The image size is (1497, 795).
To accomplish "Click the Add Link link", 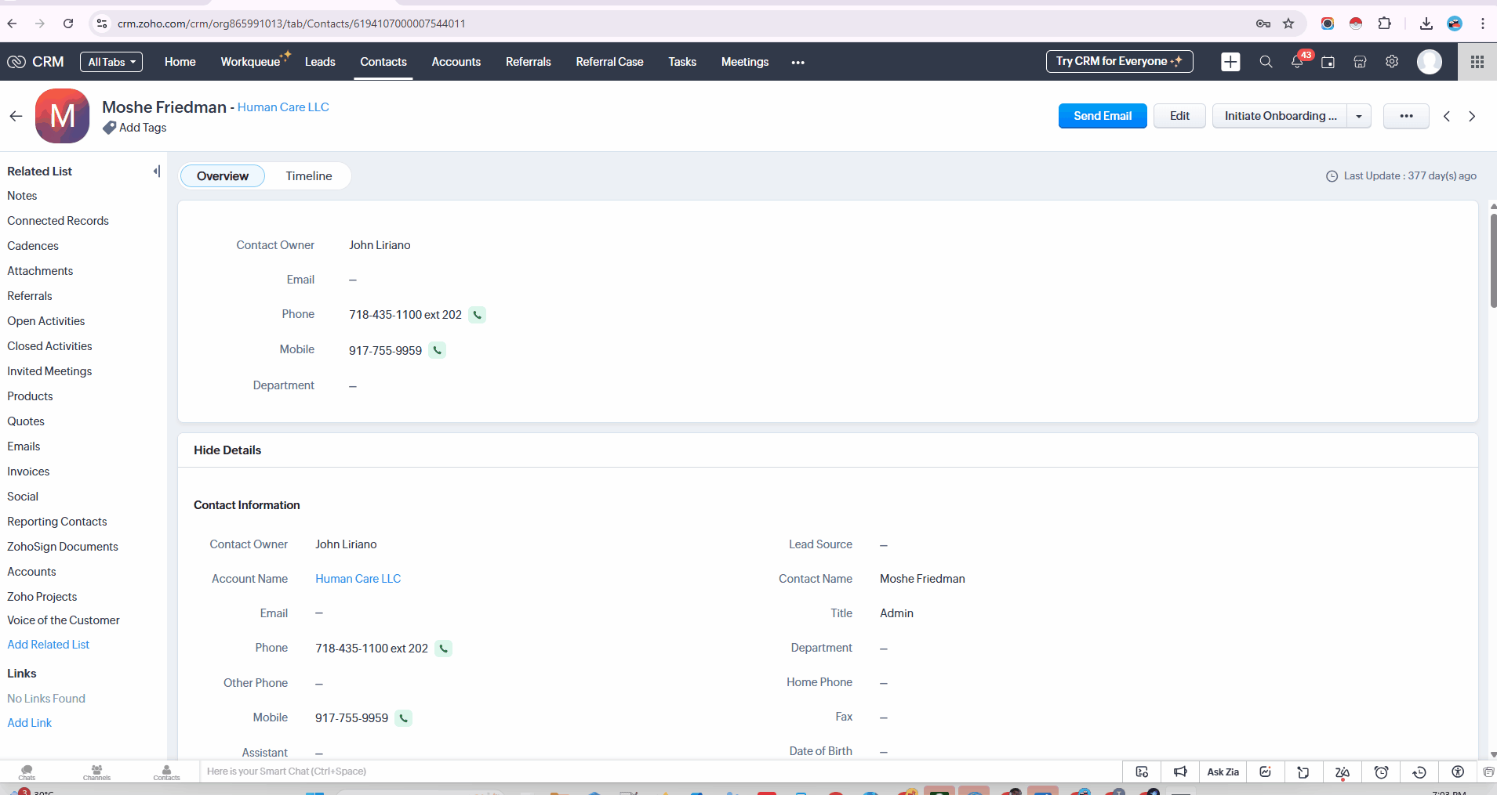I will [30, 723].
